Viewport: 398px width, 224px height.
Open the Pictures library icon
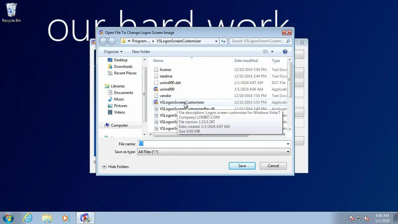pos(110,106)
